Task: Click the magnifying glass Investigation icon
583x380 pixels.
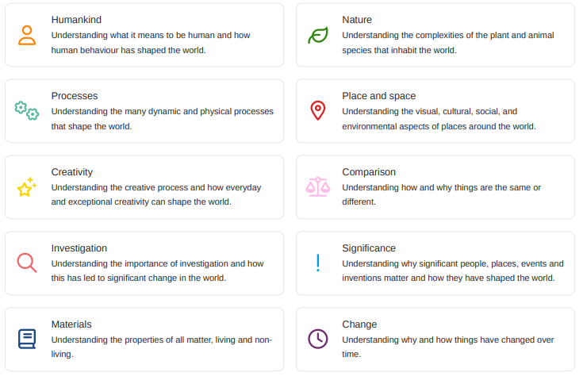Action: point(27,263)
